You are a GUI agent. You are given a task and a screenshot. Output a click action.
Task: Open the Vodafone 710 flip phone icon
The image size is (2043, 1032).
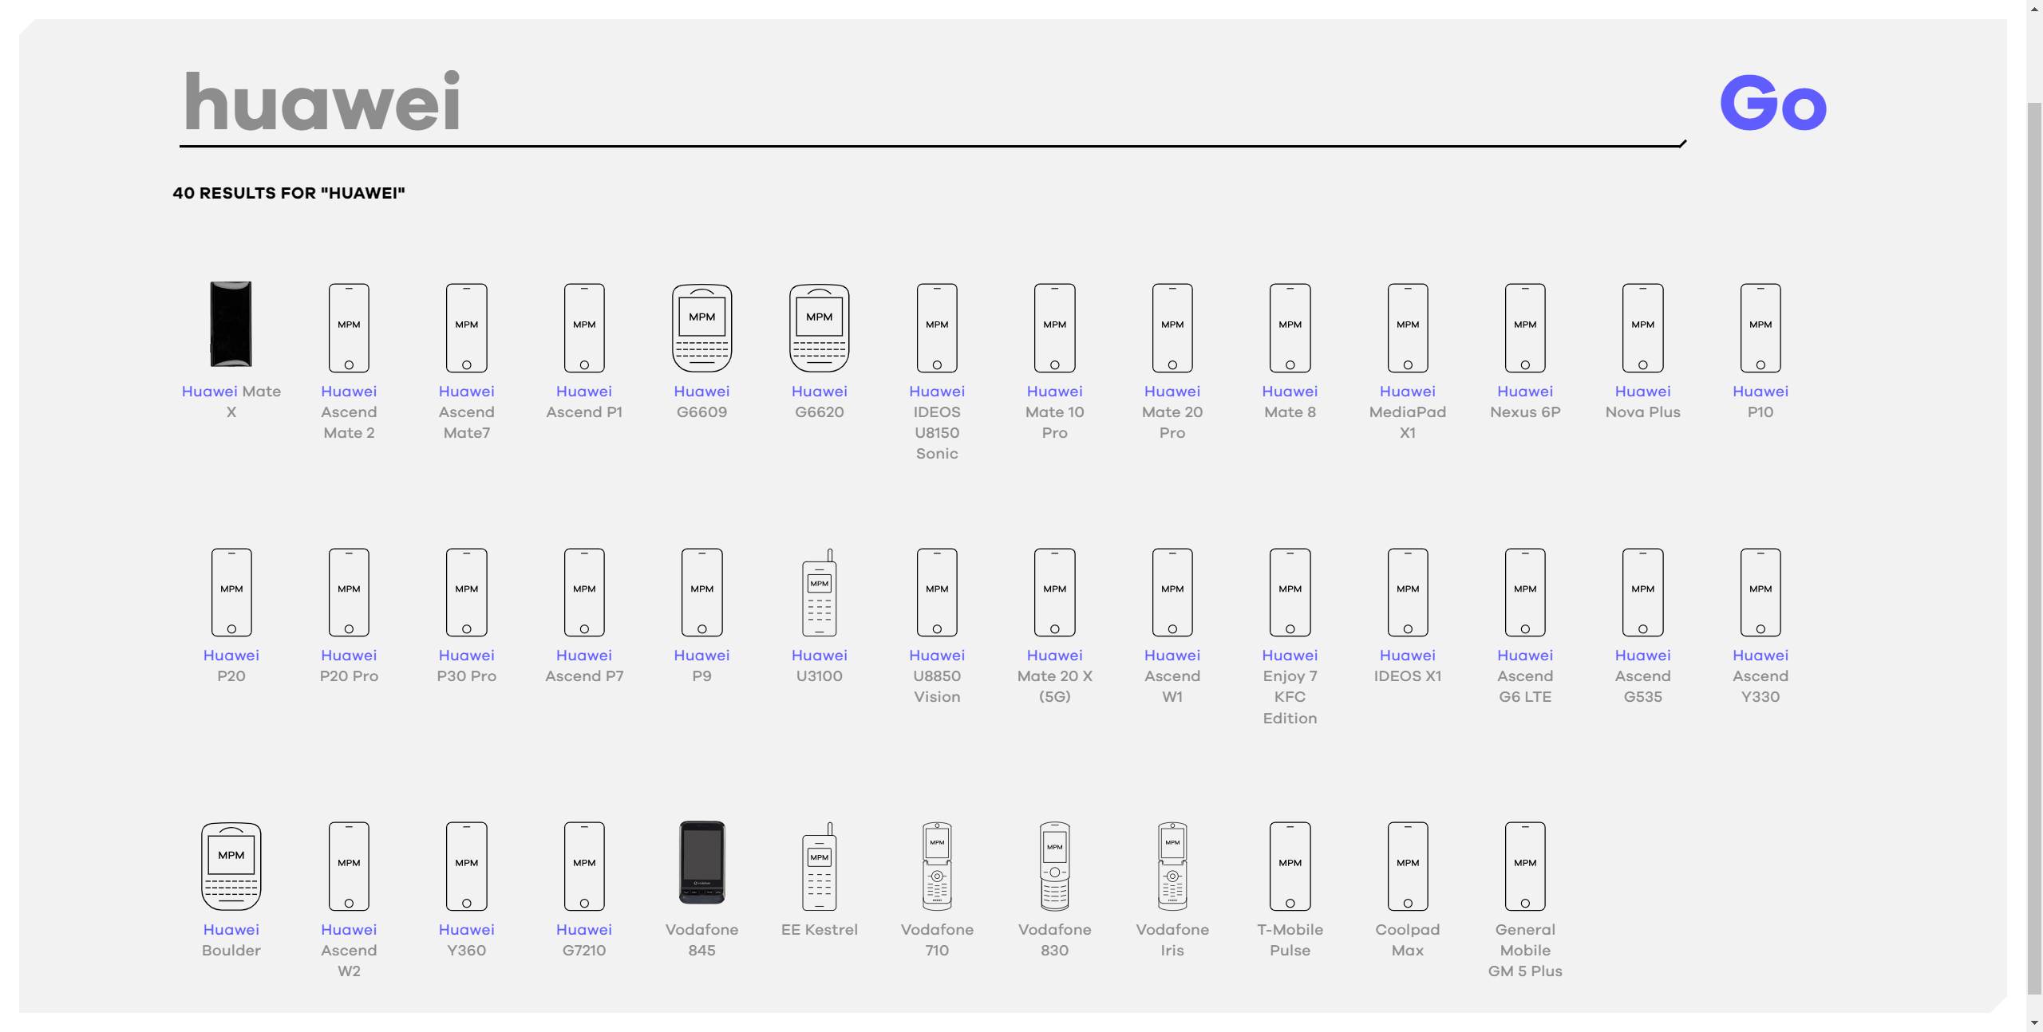click(x=937, y=866)
